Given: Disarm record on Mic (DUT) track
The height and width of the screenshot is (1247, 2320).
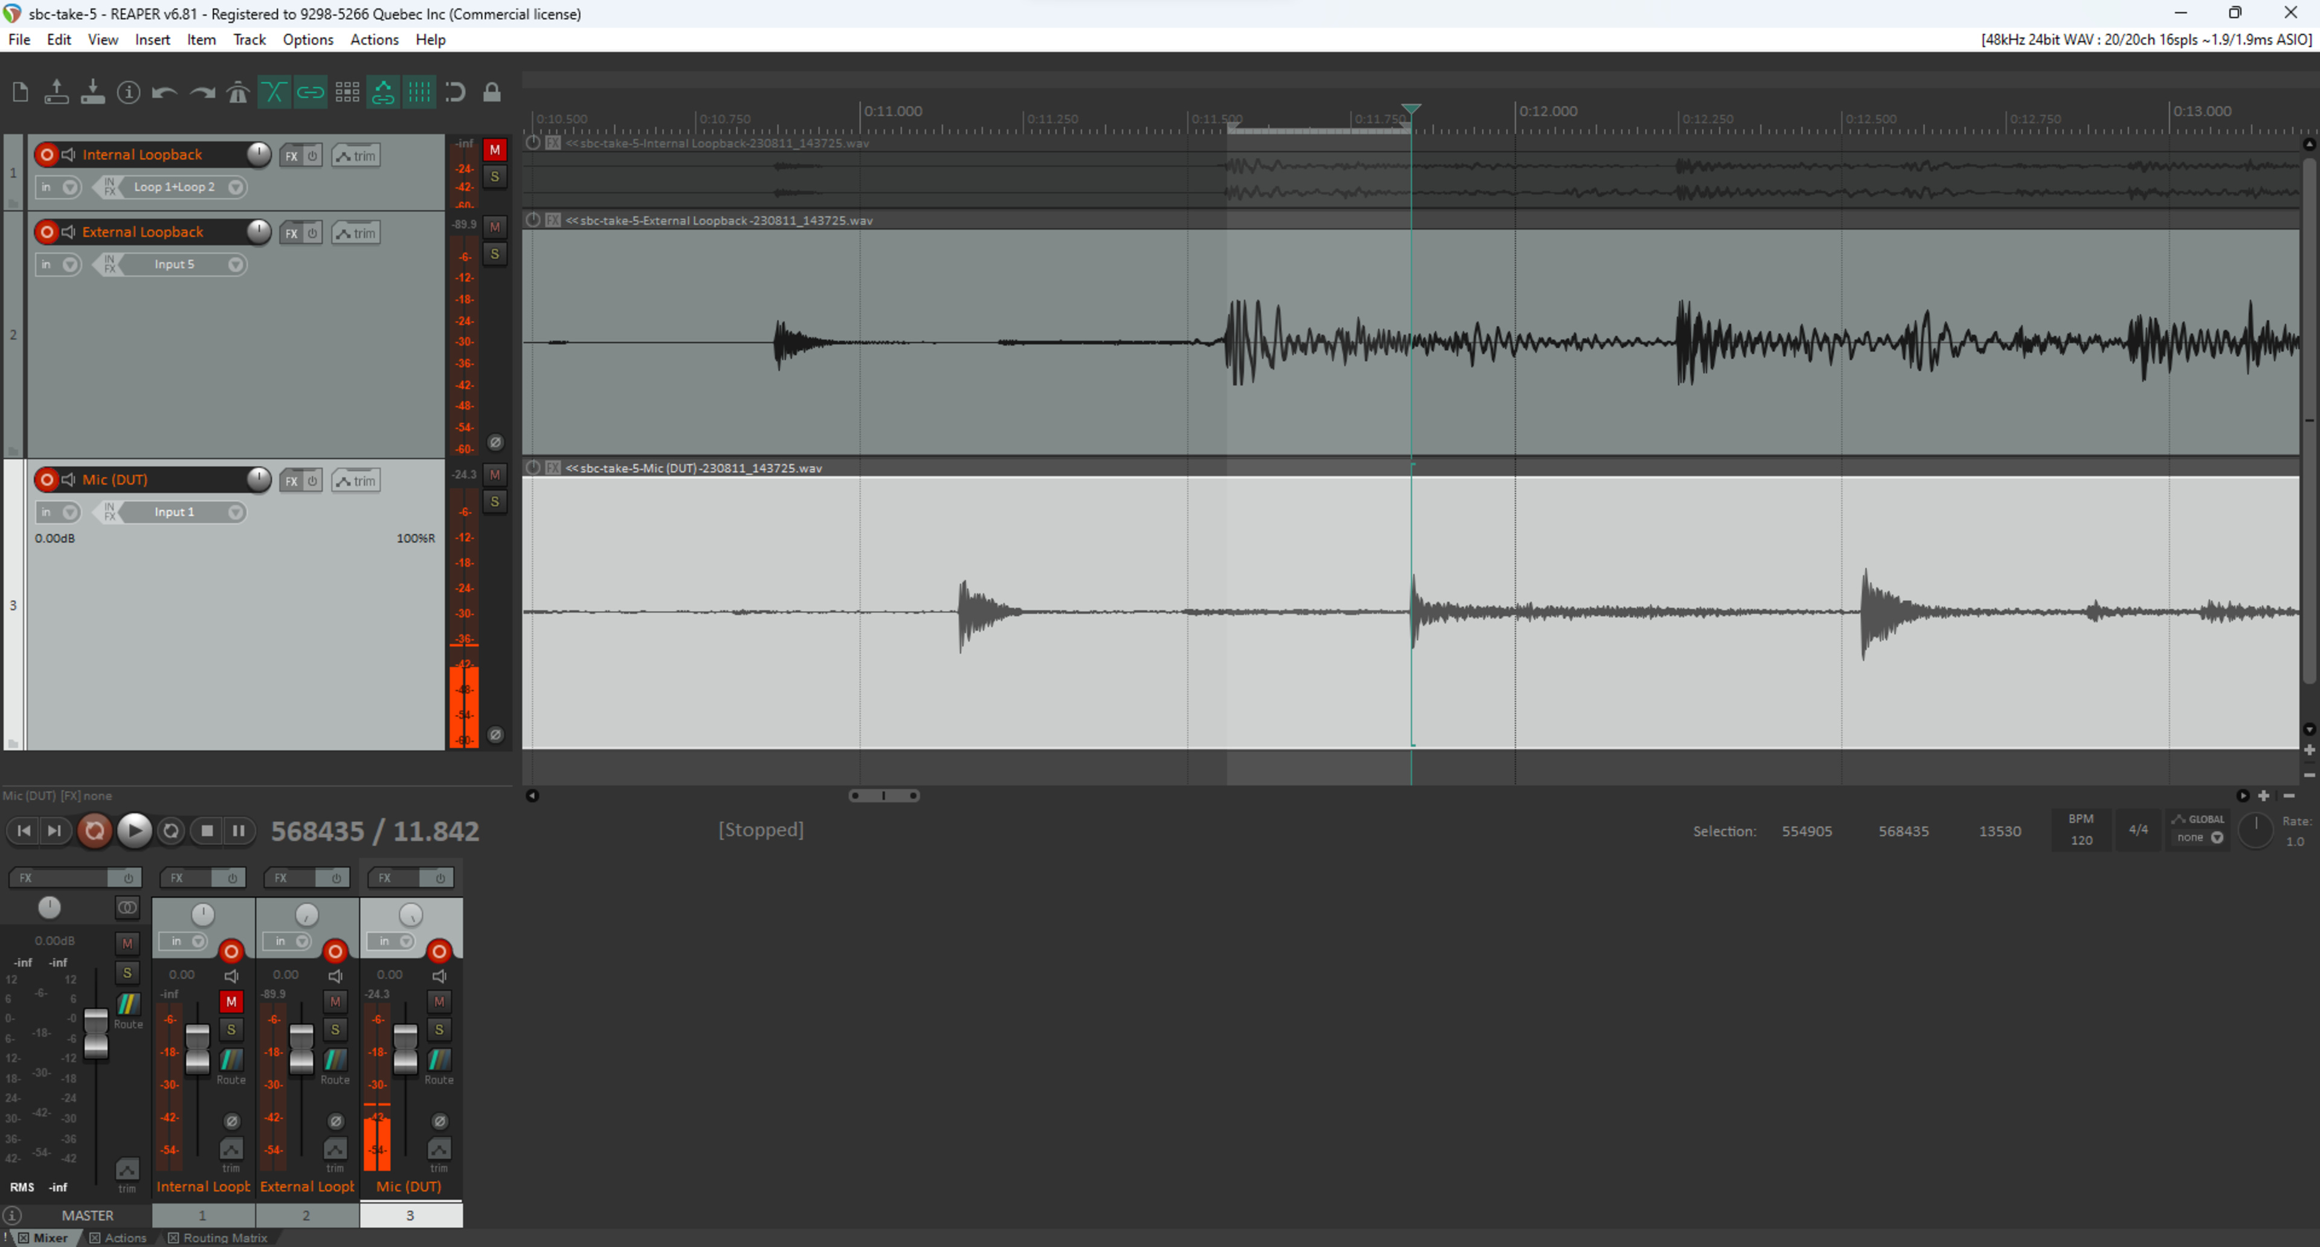Looking at the screenshot, I should pos(47,479).
